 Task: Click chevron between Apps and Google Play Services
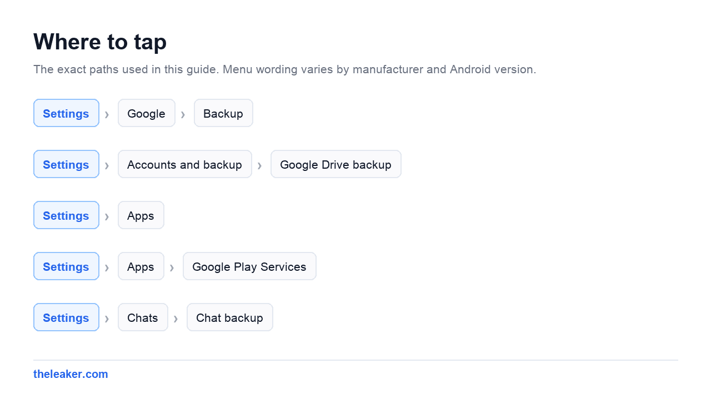point(172,267)
